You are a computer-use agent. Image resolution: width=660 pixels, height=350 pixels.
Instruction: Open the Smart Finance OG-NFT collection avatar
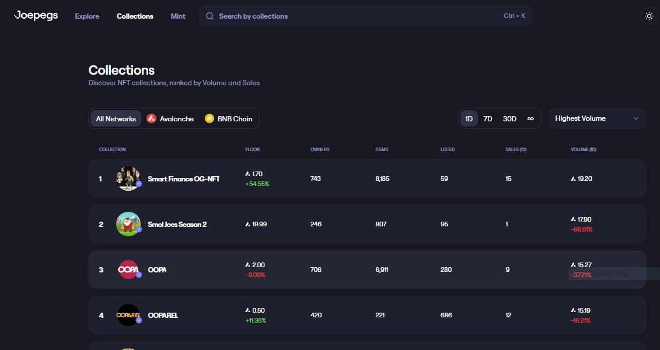(128, 178)
